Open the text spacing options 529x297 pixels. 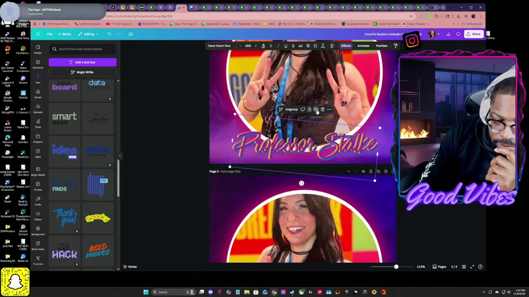pyautogui.click(x=323, y=46)
